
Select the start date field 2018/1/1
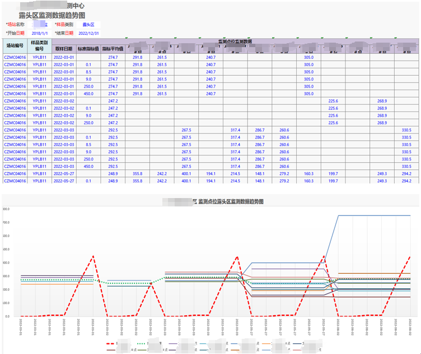point(40,33)
